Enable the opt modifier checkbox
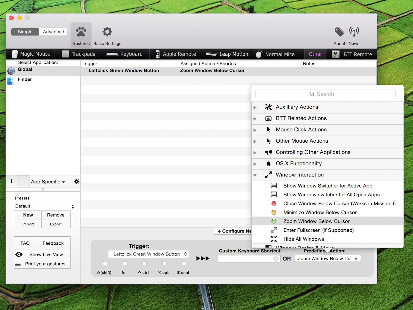Screen dimensions: 413x310 (164, 263)
